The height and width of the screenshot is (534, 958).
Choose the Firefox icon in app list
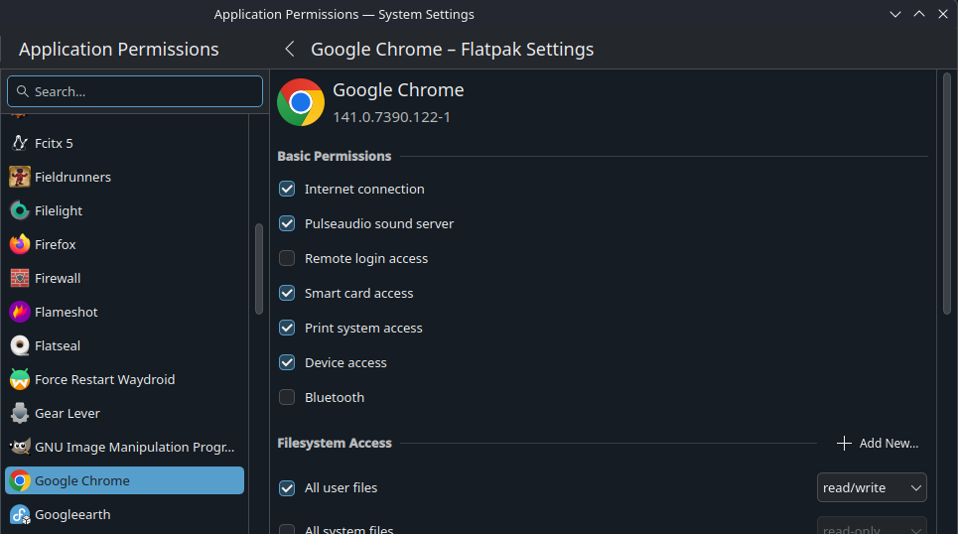20,244
